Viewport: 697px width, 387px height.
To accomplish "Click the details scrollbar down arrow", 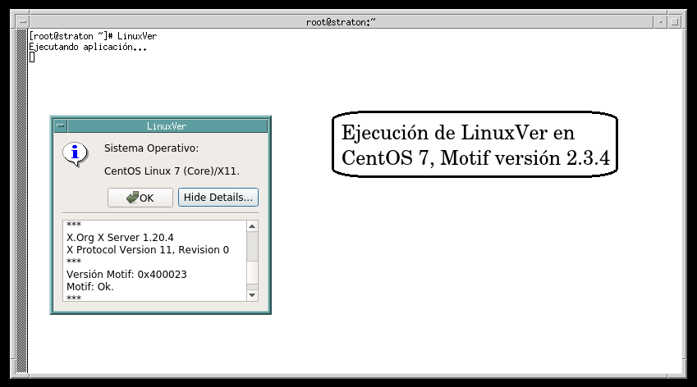I will [x=252, y=295].
